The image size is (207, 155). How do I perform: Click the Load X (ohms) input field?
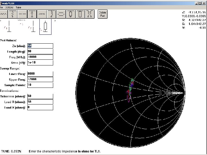tap(40, 107)
